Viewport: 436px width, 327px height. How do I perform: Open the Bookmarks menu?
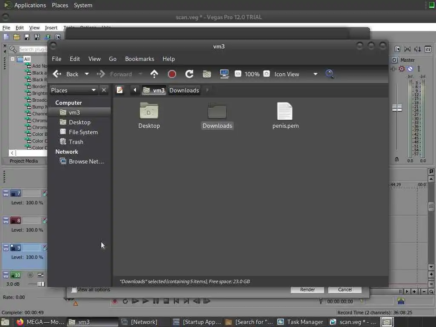point(140,59)
